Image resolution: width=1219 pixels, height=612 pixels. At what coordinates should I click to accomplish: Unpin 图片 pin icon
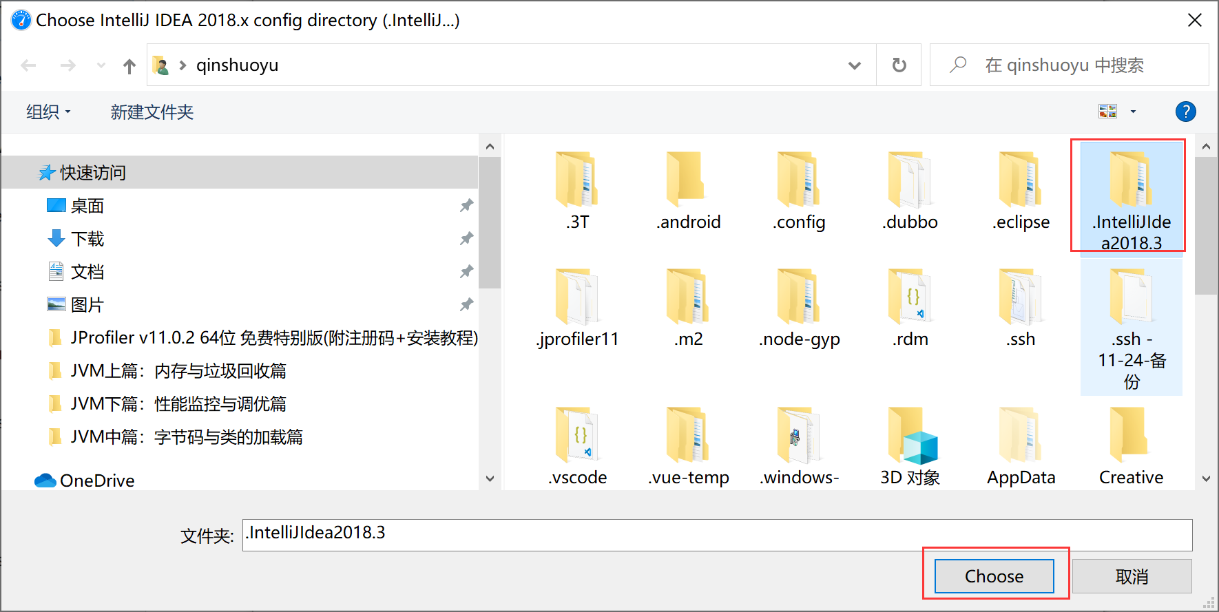coord(466,304)
